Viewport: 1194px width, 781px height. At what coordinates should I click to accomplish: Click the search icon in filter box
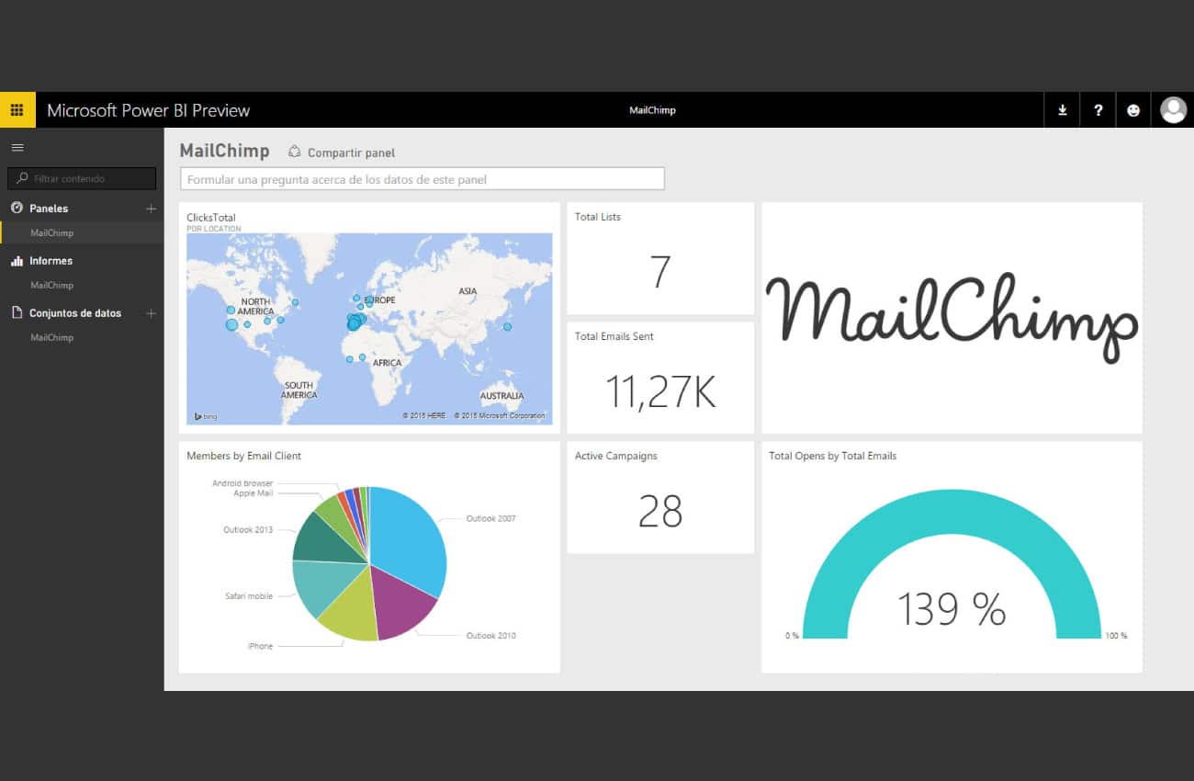point(22,178)
